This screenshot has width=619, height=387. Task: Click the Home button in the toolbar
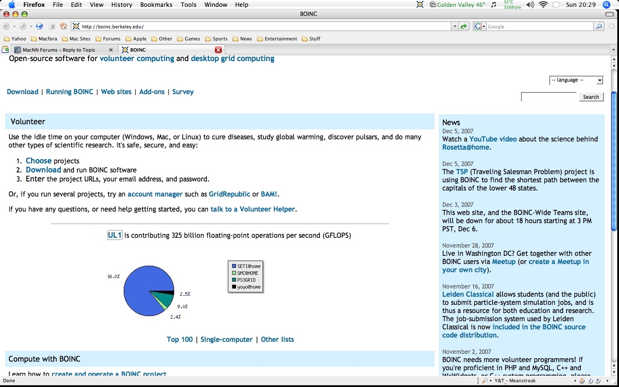tap(64, 27)
